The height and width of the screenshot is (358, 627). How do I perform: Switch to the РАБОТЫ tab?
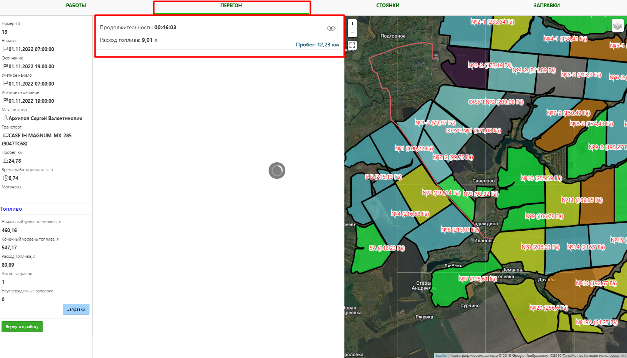[76, 6]
